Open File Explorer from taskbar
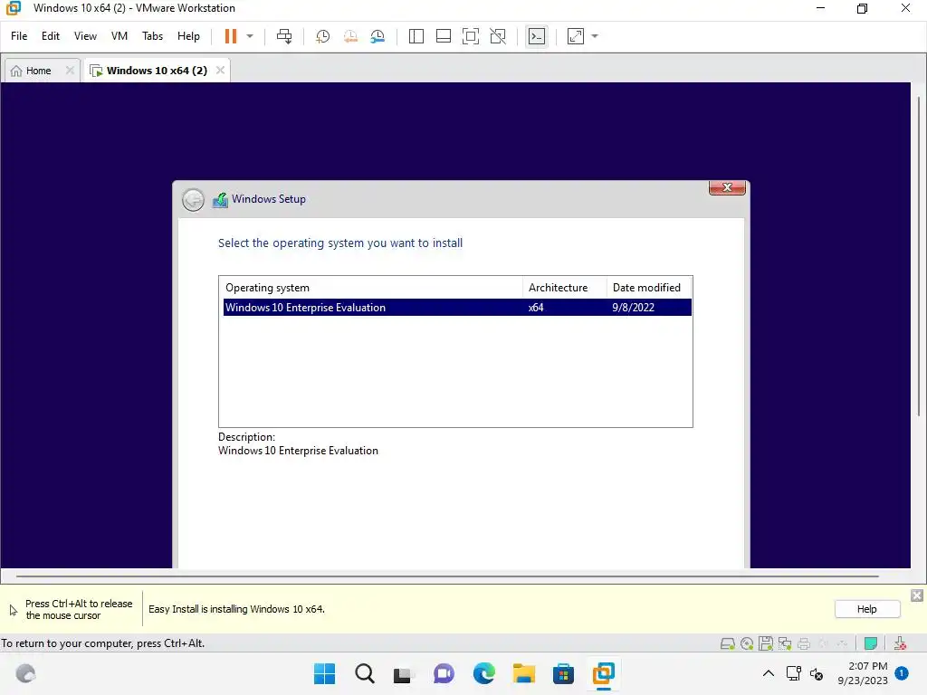 point(524,673)
